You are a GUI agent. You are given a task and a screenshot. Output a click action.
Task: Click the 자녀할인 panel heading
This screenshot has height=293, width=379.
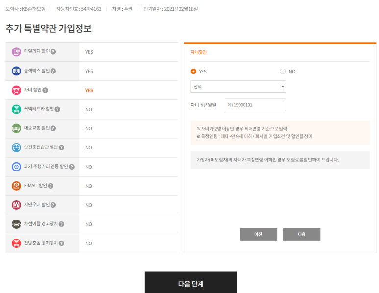[x=199, y=52]
